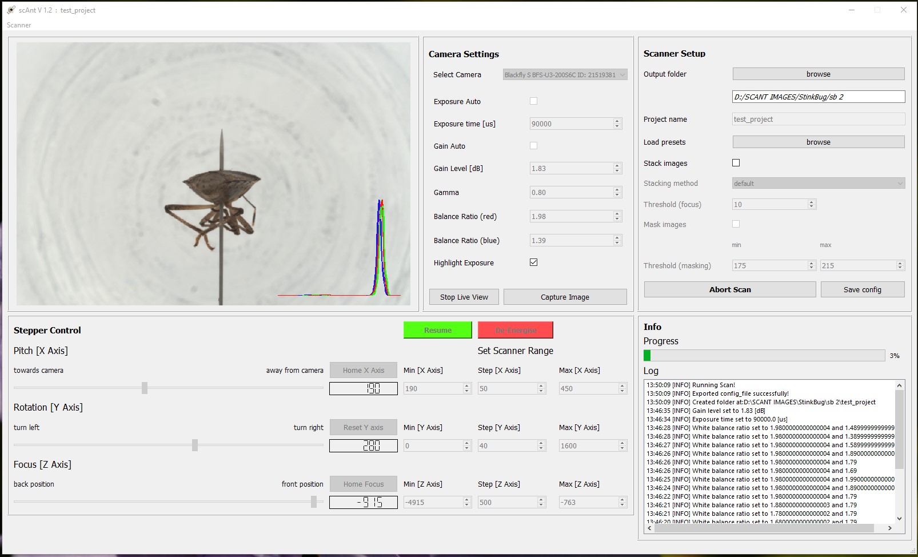Open the Stacking method dropdown
Screen dimensions: 918x557
(x=817, y=183)
